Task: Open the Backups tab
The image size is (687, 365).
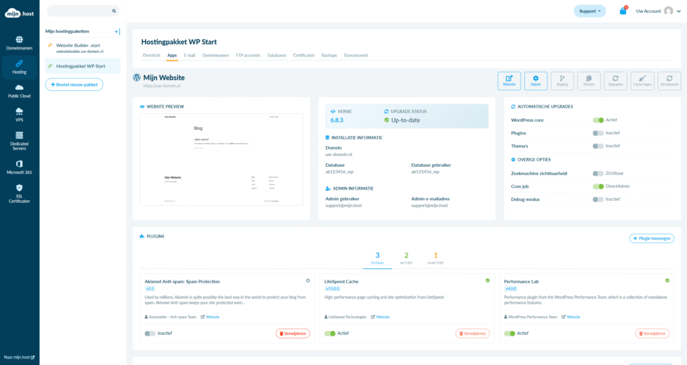Action: coord(329,55)
